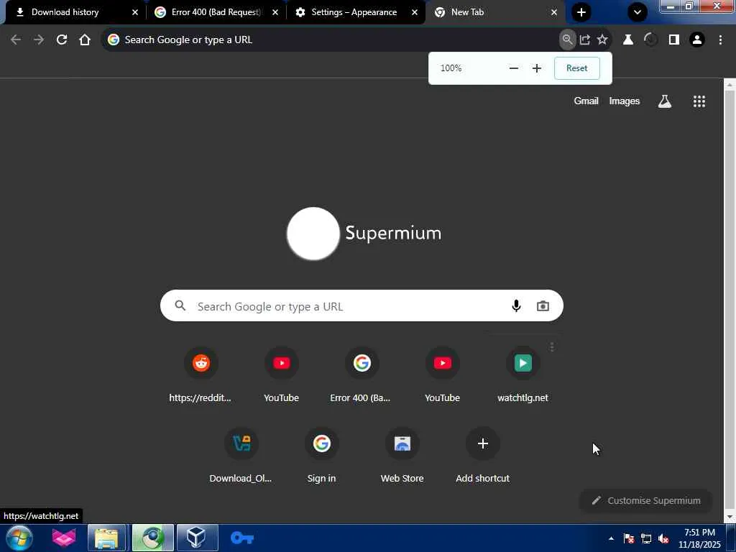Open File Explorer from the taskbar
Viewport: 736px width, 552px height.
coord(107,538)
